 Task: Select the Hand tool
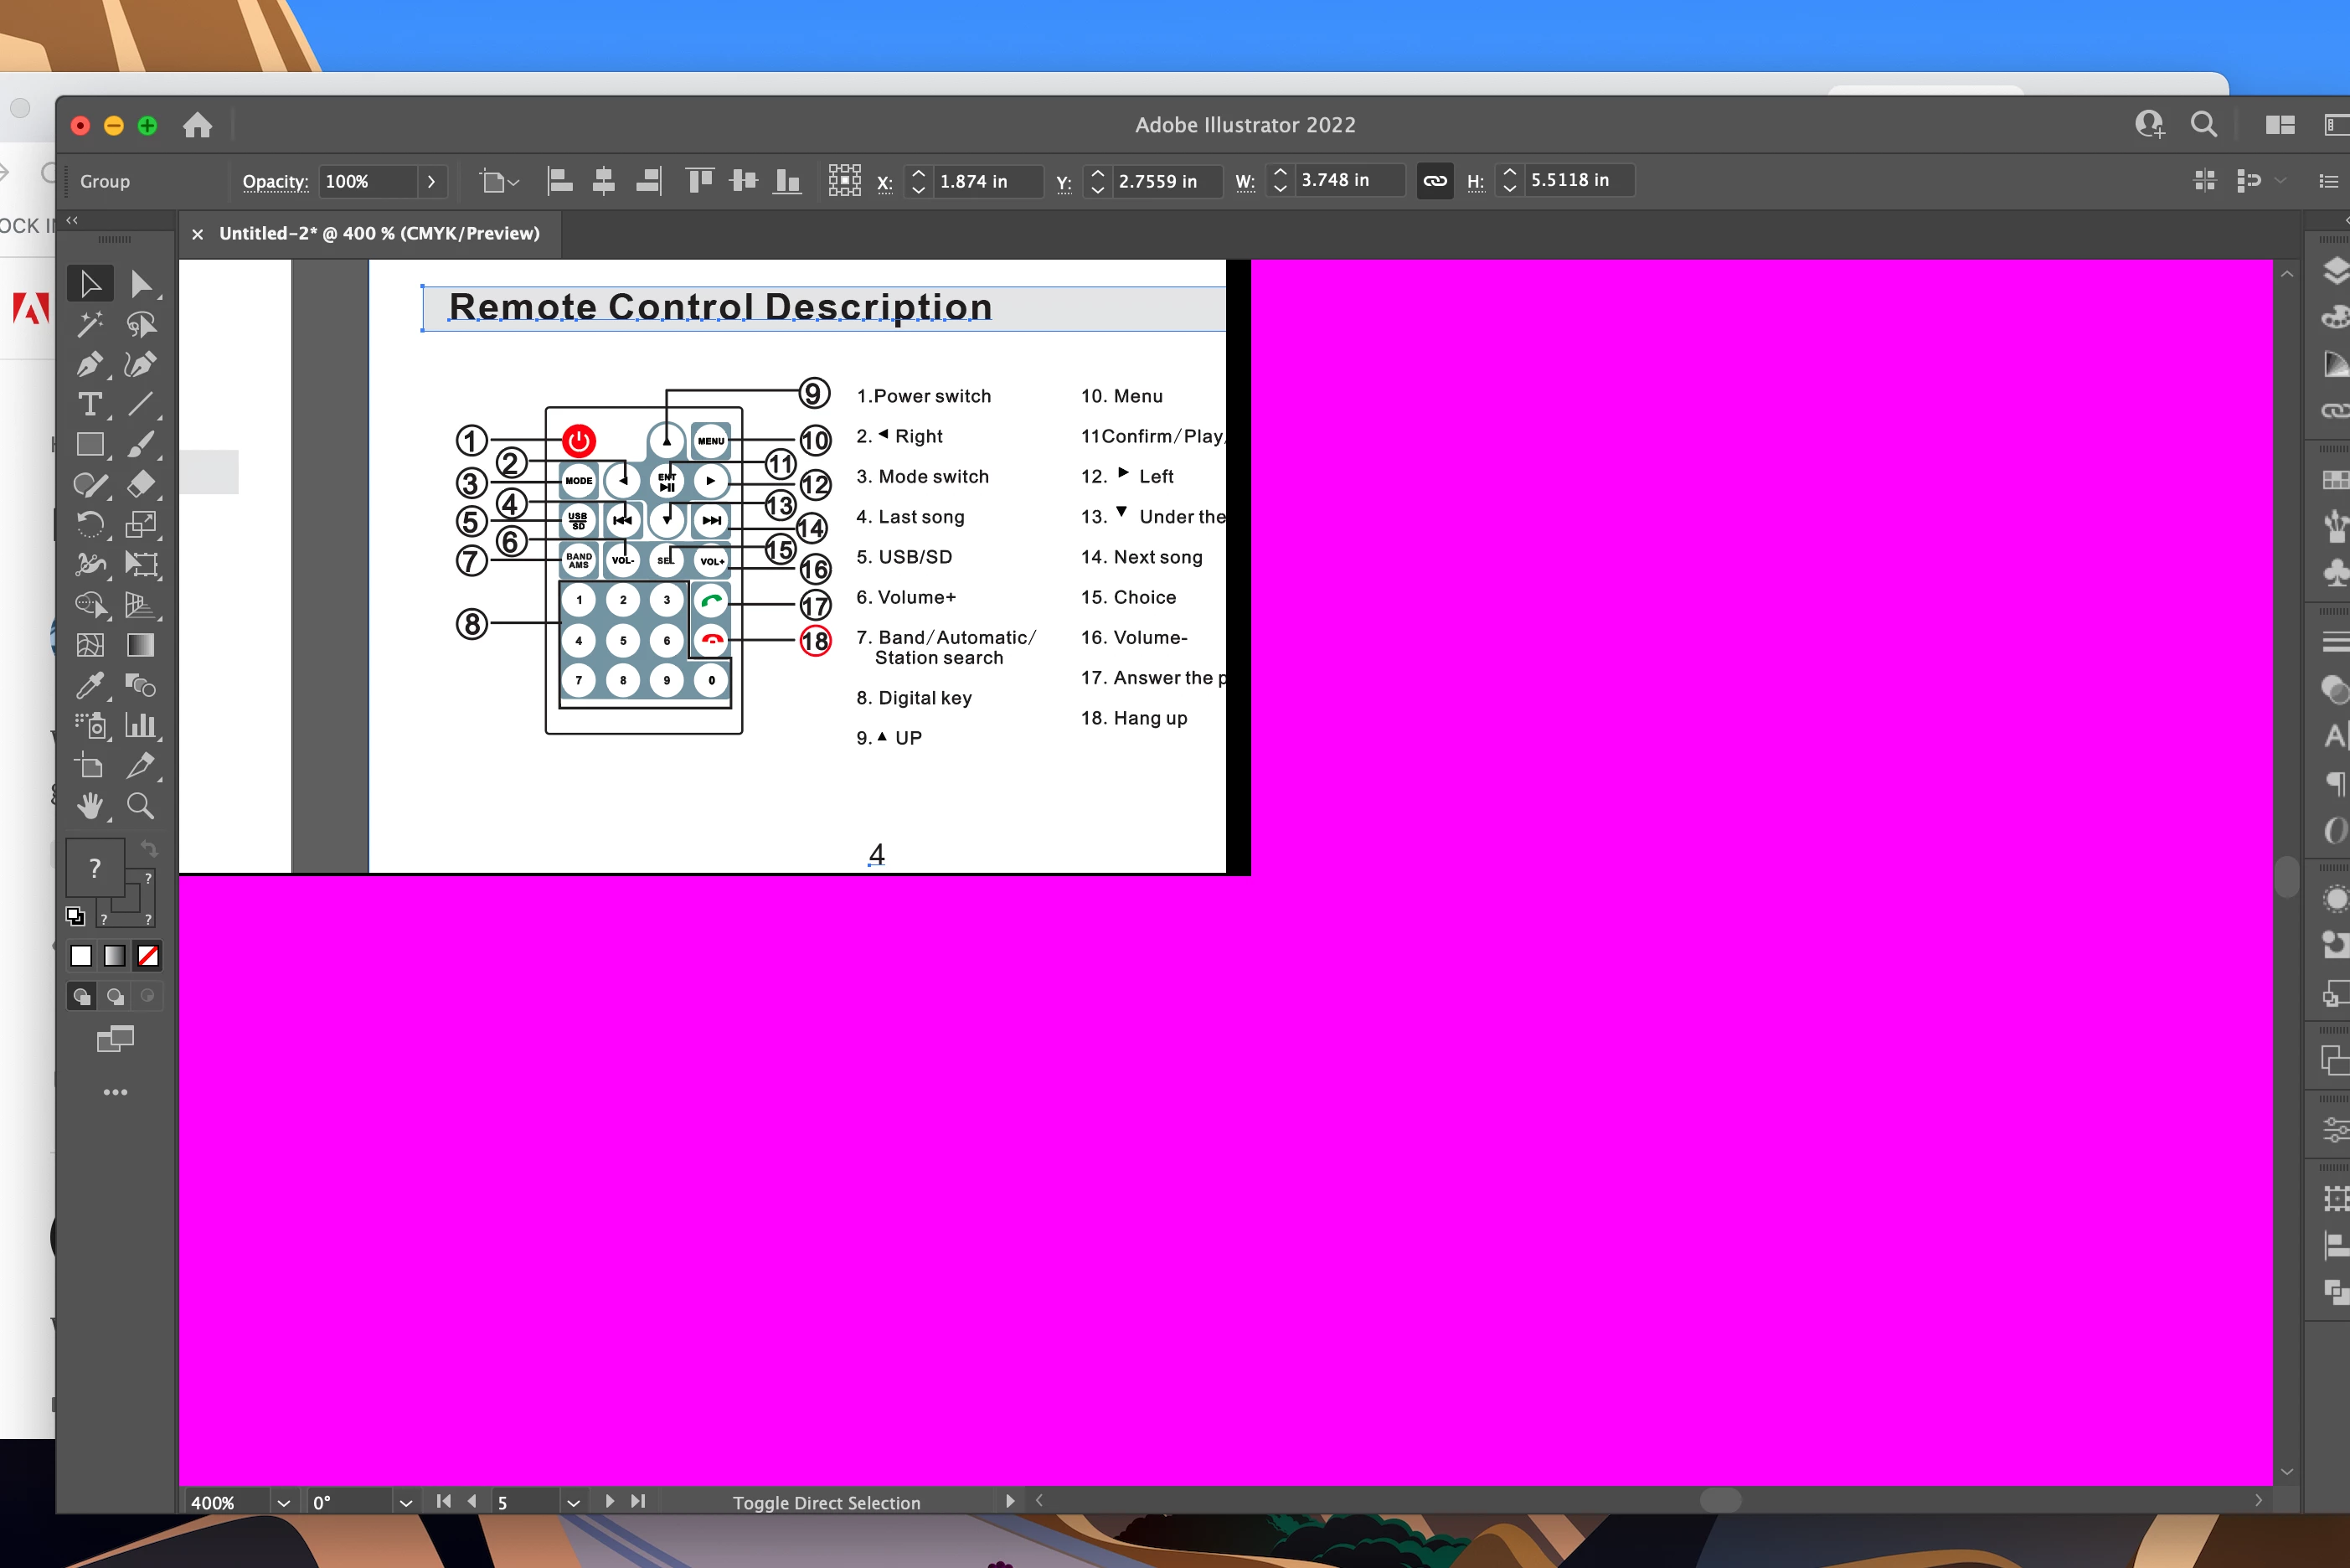(x=89, y=806)
